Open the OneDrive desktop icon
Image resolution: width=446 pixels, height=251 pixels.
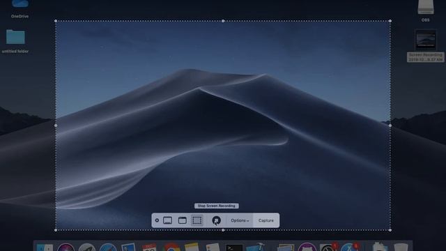click(x=20, y=4)
